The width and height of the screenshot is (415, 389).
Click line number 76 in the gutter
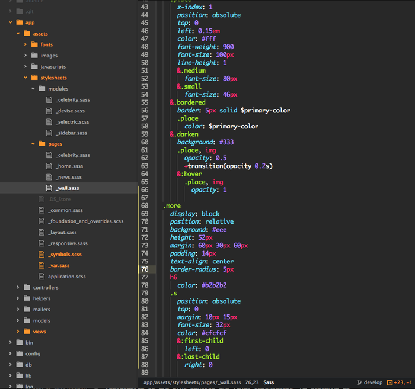coord(145,269)
